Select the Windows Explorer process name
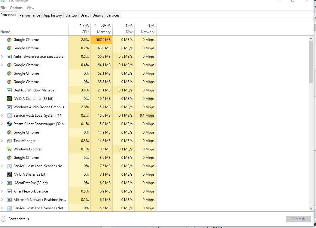The height and width of the screenshot is (228, 316). pos(28,149)
